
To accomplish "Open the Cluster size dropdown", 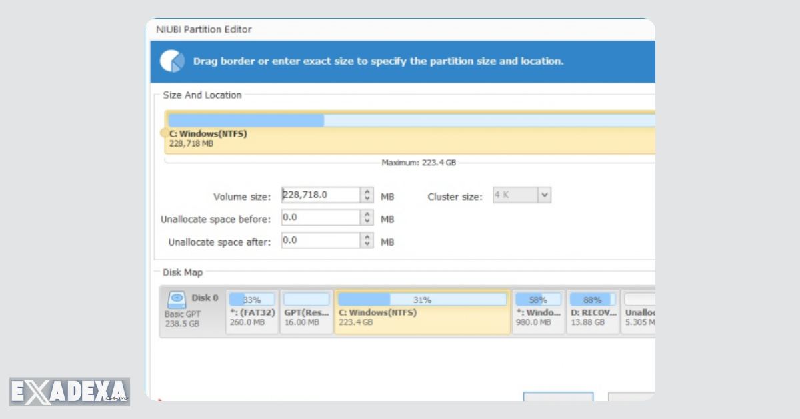I will click(544, 195).
